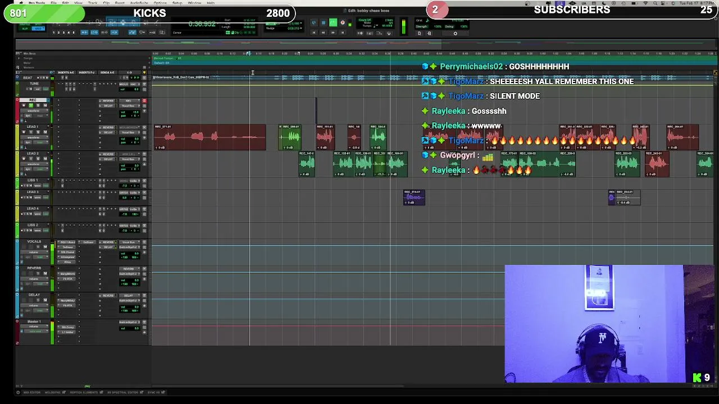Select the Pencil tool
The height and width of the screenshot is (404, 719).
tap(156, 22)
